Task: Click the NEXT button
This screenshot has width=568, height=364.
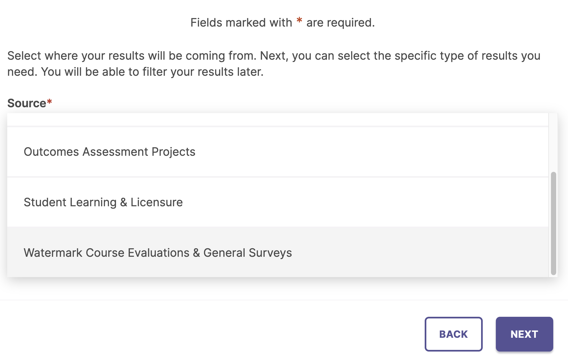Action: point(524,334)
